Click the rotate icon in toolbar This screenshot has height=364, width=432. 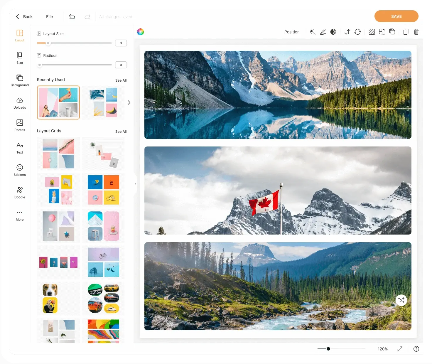click(x=357, y=32)
